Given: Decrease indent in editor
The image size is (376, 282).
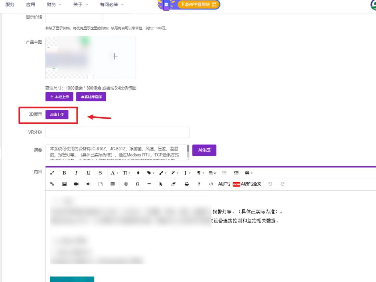Looking at the screenshot, I should (224, 173).
